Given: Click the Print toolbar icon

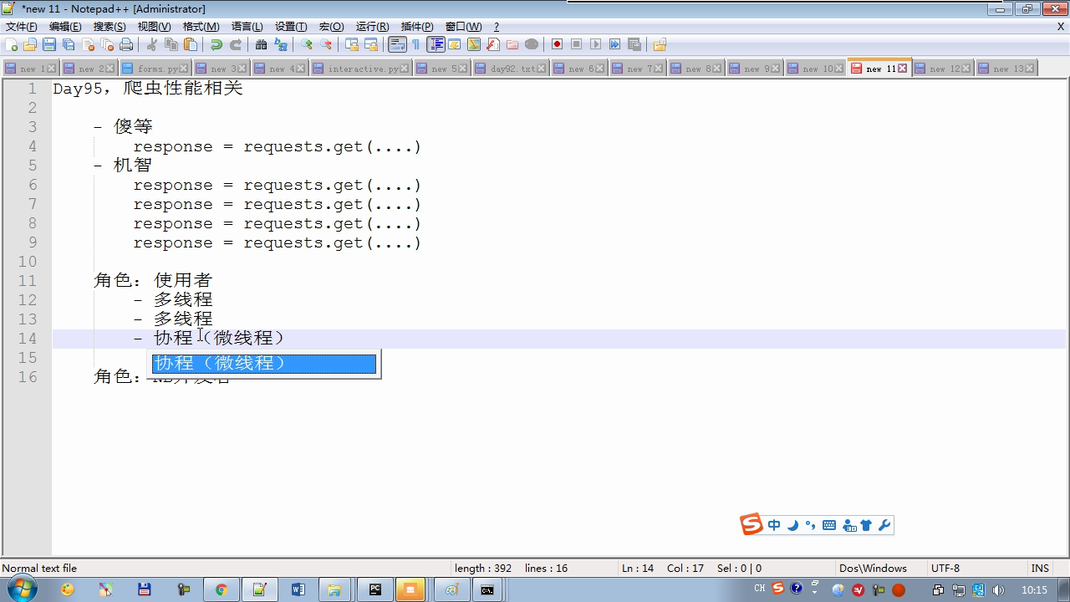Looking at the screenshot, I should click(x=126, y=44).
